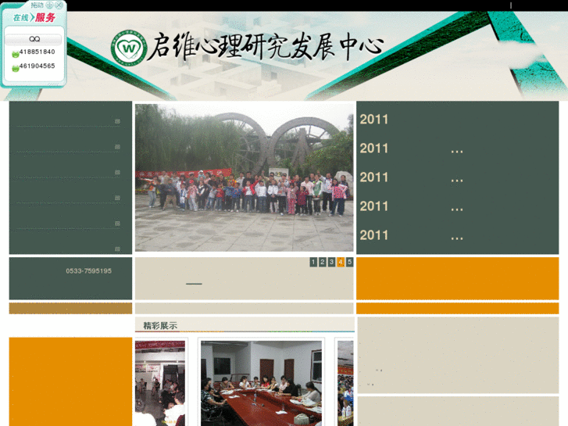Click the 精彩展示 section heading

click(x=160, y=326)
